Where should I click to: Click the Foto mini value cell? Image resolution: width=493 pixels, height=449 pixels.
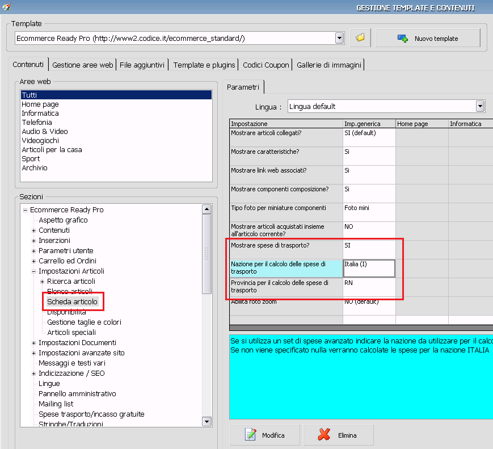(369, 212)
